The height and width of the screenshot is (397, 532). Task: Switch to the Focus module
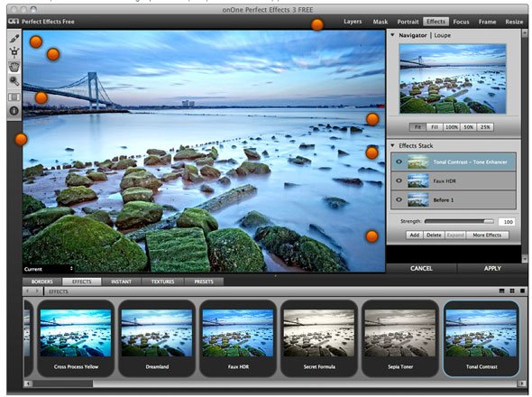(x=461, y=22)
